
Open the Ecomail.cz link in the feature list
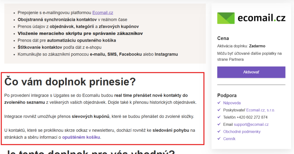[x=103, y=13]
